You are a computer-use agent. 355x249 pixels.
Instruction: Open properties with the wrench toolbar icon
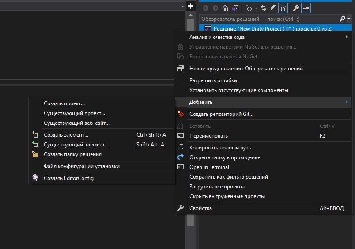[296, 8]
